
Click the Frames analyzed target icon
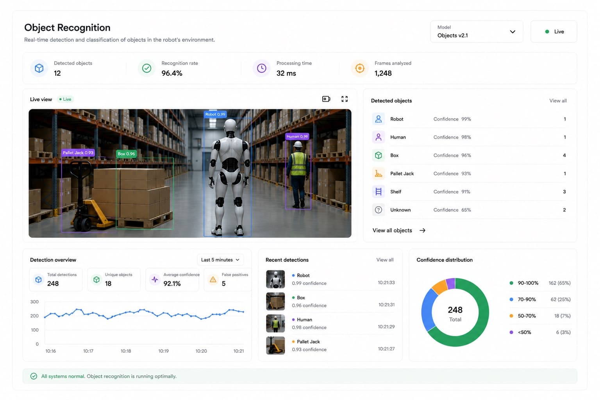360,68
